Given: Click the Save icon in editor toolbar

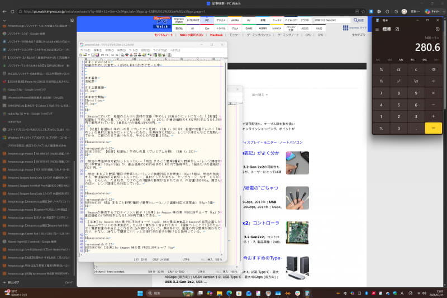Looking at the screenshot, I should tap(93, 55).
